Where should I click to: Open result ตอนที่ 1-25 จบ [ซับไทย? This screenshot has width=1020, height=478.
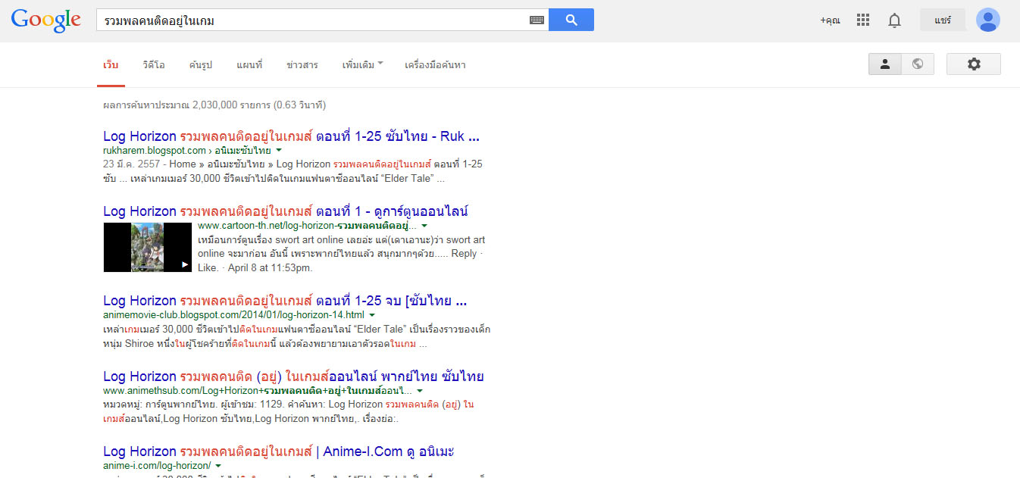point(285,301)
